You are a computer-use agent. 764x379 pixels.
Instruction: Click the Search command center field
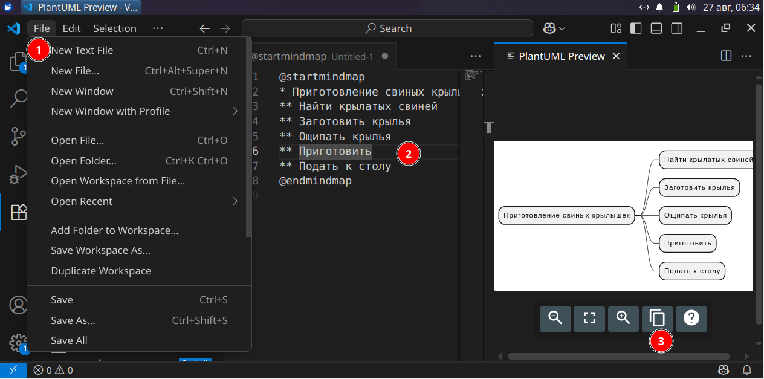(x=387, y=28)
